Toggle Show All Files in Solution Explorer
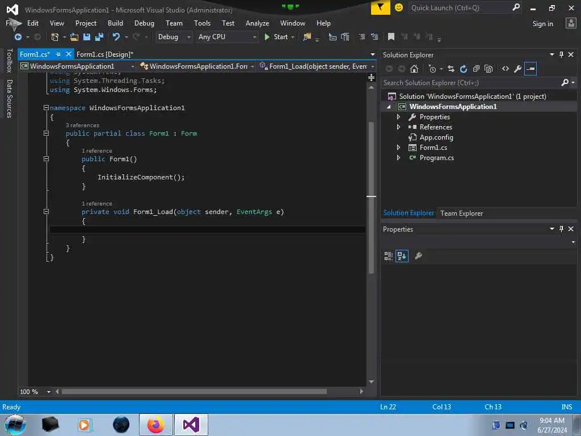581x436 pixels. coord(489,69)
